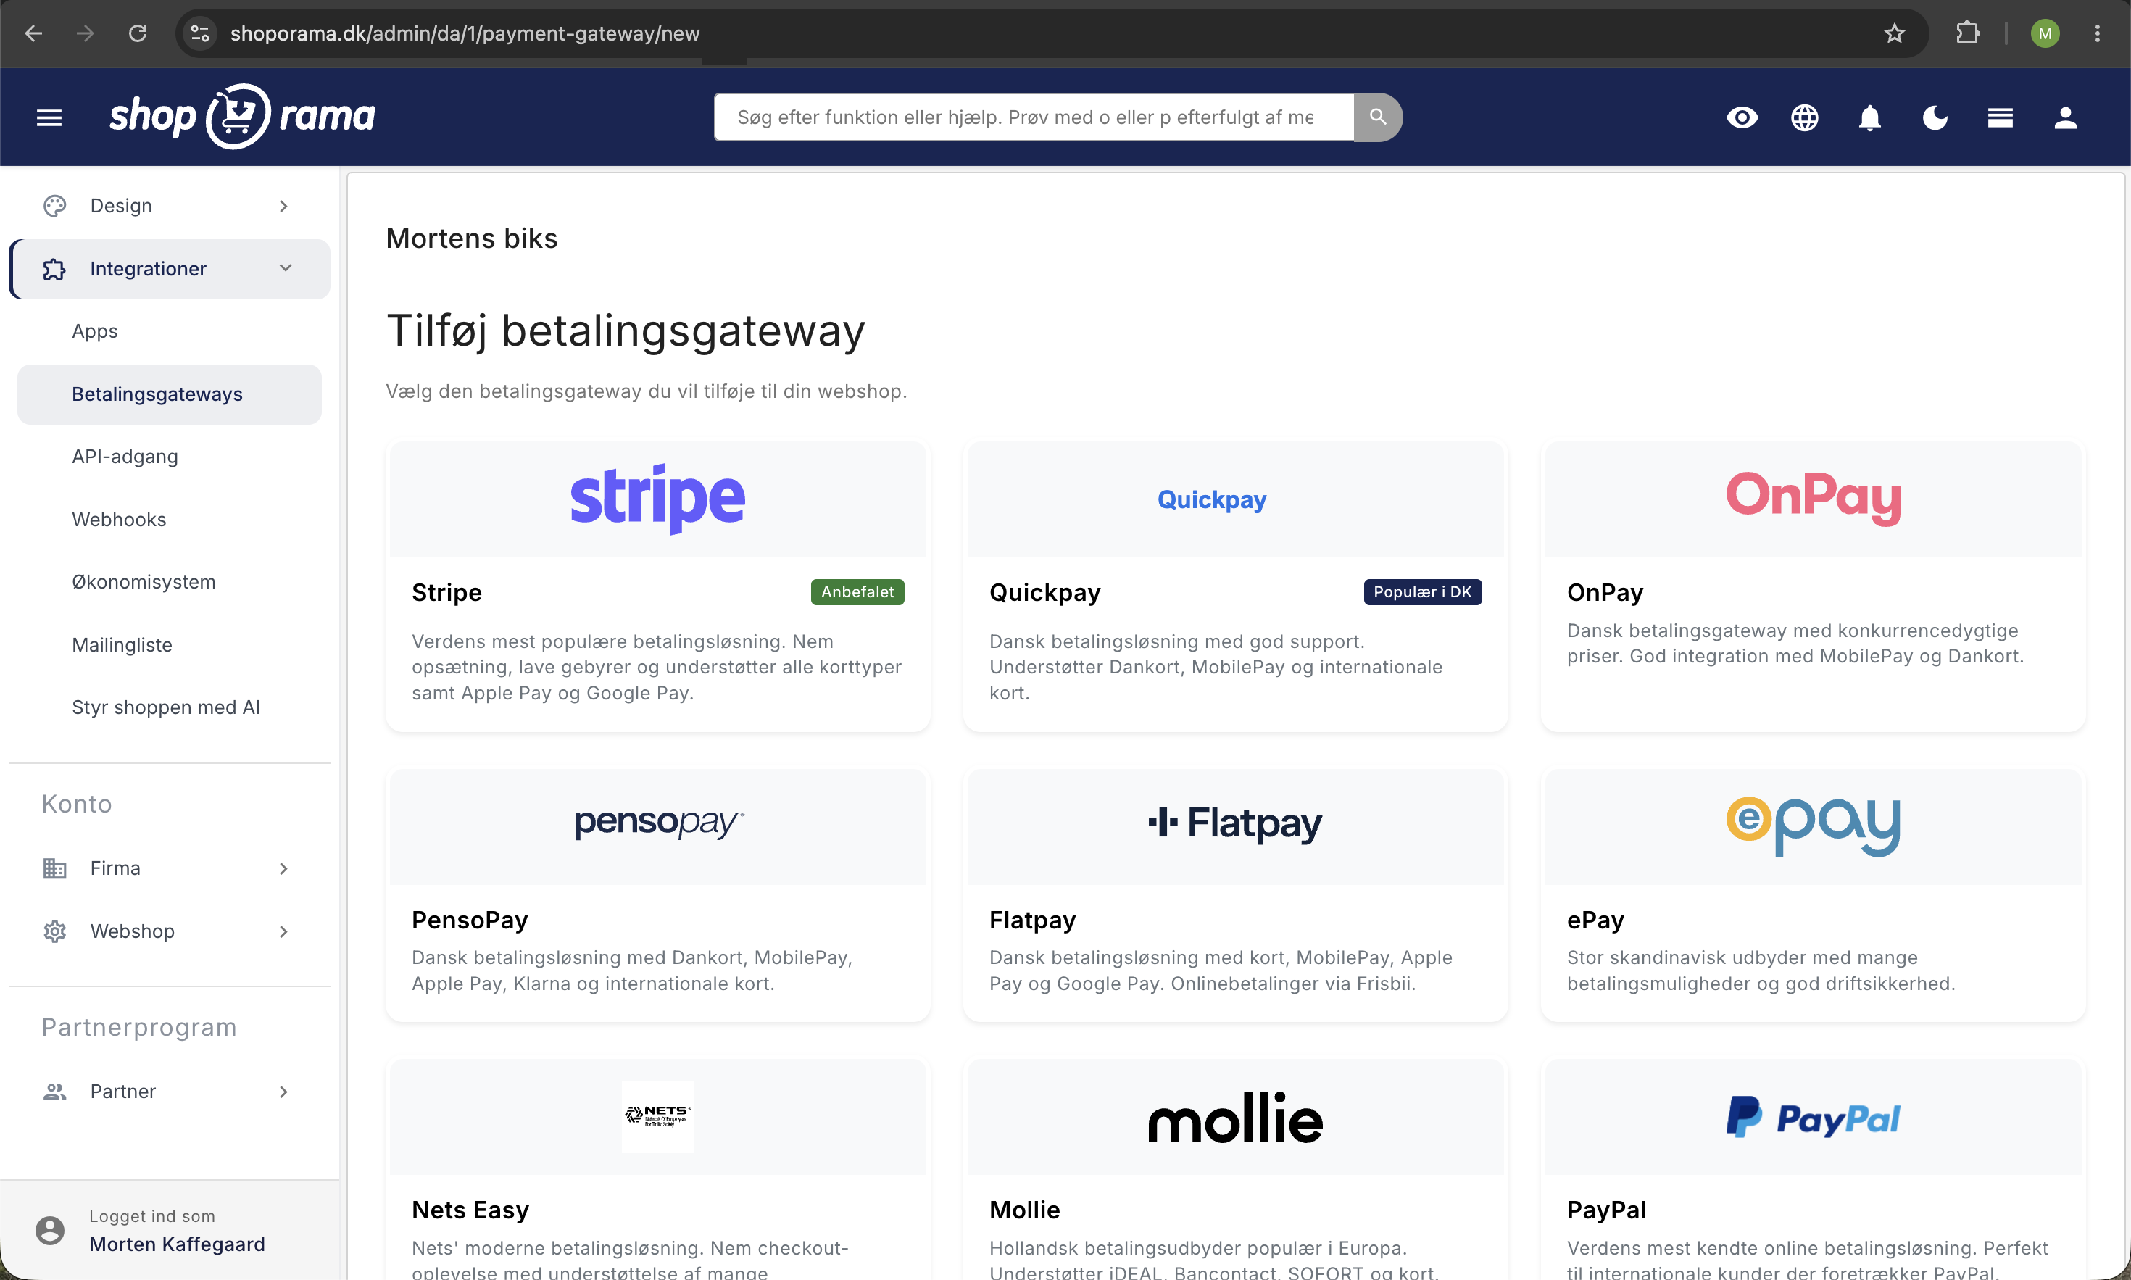Open the globe language icon
This screenshot has width=2131, height=1280.
click(1804, 117)
